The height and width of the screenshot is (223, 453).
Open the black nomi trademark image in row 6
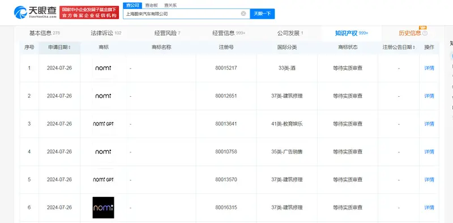[104, 207]
